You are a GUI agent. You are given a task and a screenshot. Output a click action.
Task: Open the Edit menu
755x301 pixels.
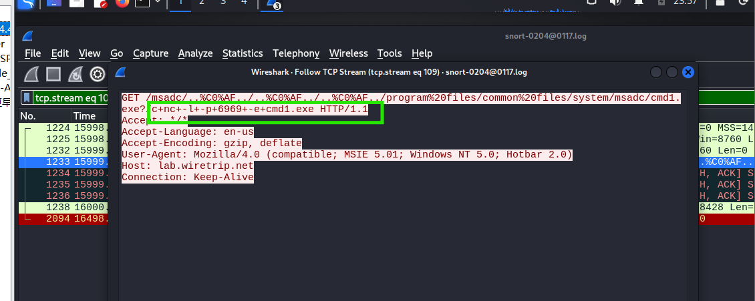[60, 53]
